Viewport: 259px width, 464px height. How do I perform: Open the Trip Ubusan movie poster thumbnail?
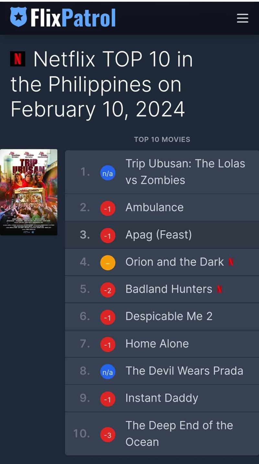29,192
